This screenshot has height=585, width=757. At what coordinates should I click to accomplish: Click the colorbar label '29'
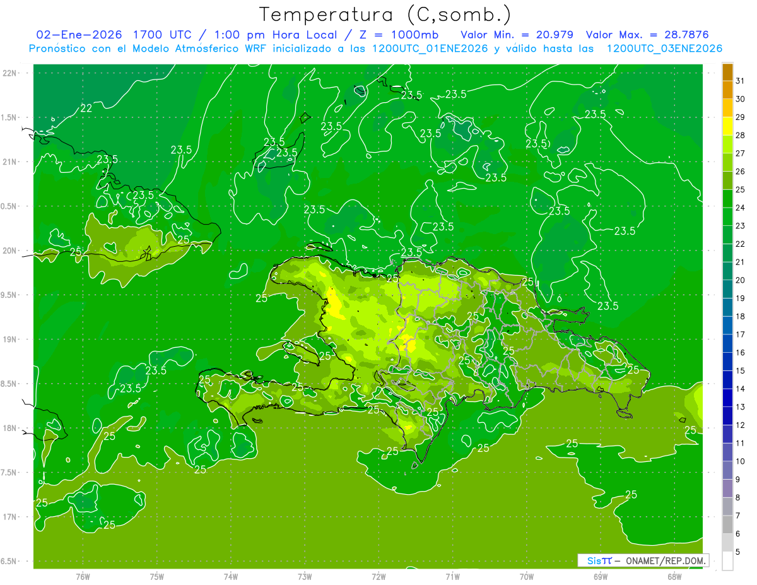click(x=741, y=117)
